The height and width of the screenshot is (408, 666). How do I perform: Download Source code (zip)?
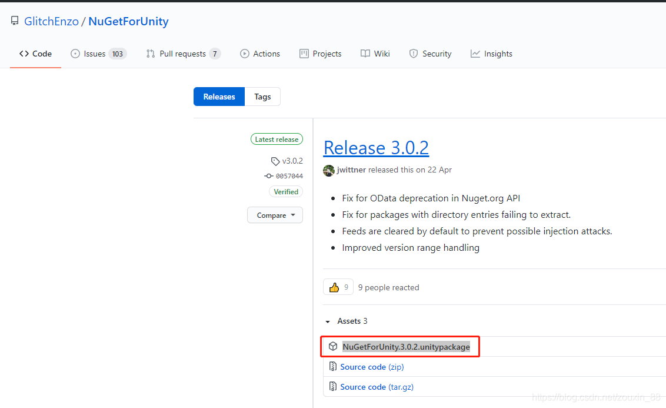[372, 367]
